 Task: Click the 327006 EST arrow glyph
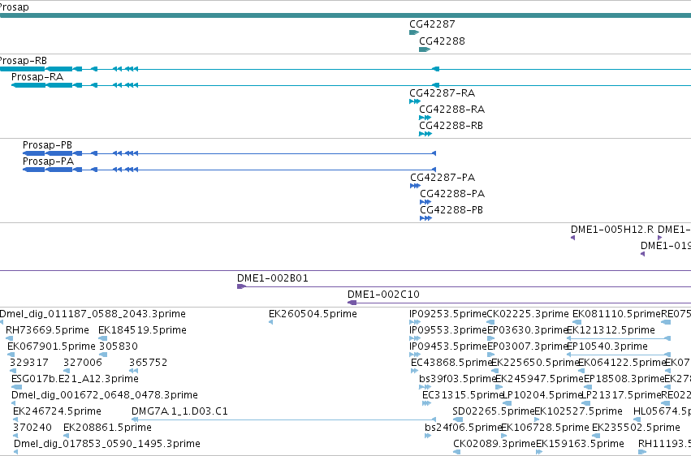coord(67,371)
